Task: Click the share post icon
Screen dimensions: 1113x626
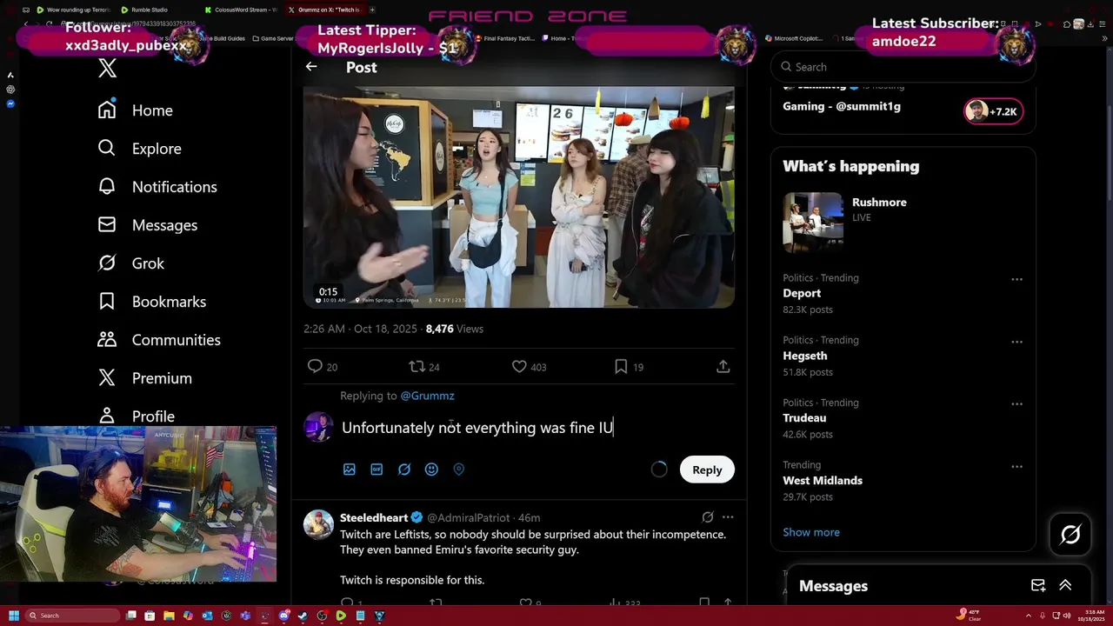Action: [723, 367]
